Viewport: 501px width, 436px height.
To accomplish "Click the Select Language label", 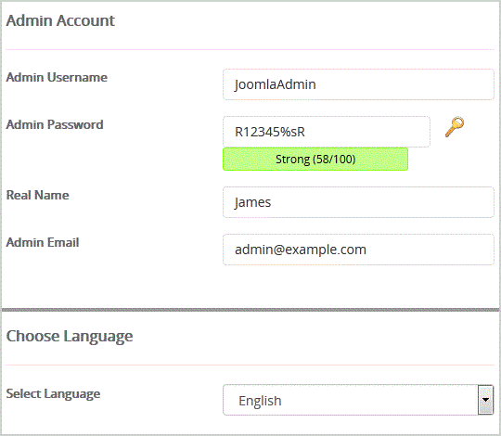I will tap(53, 394).
